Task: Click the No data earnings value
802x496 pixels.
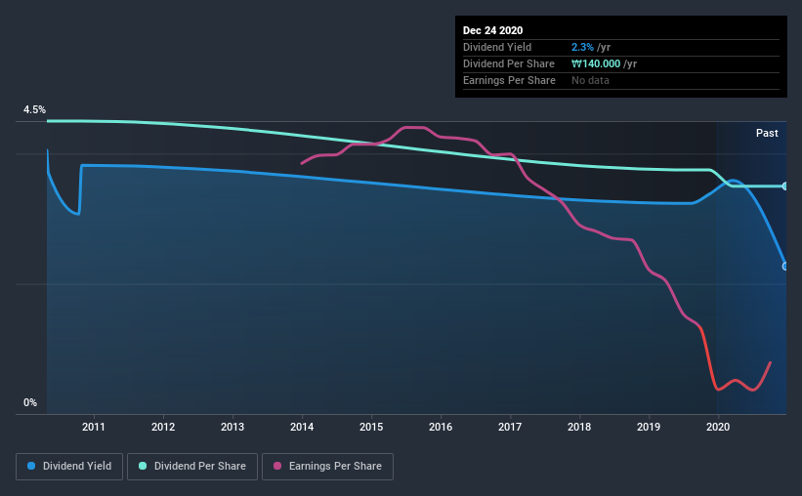Action: tap(590, 80)
